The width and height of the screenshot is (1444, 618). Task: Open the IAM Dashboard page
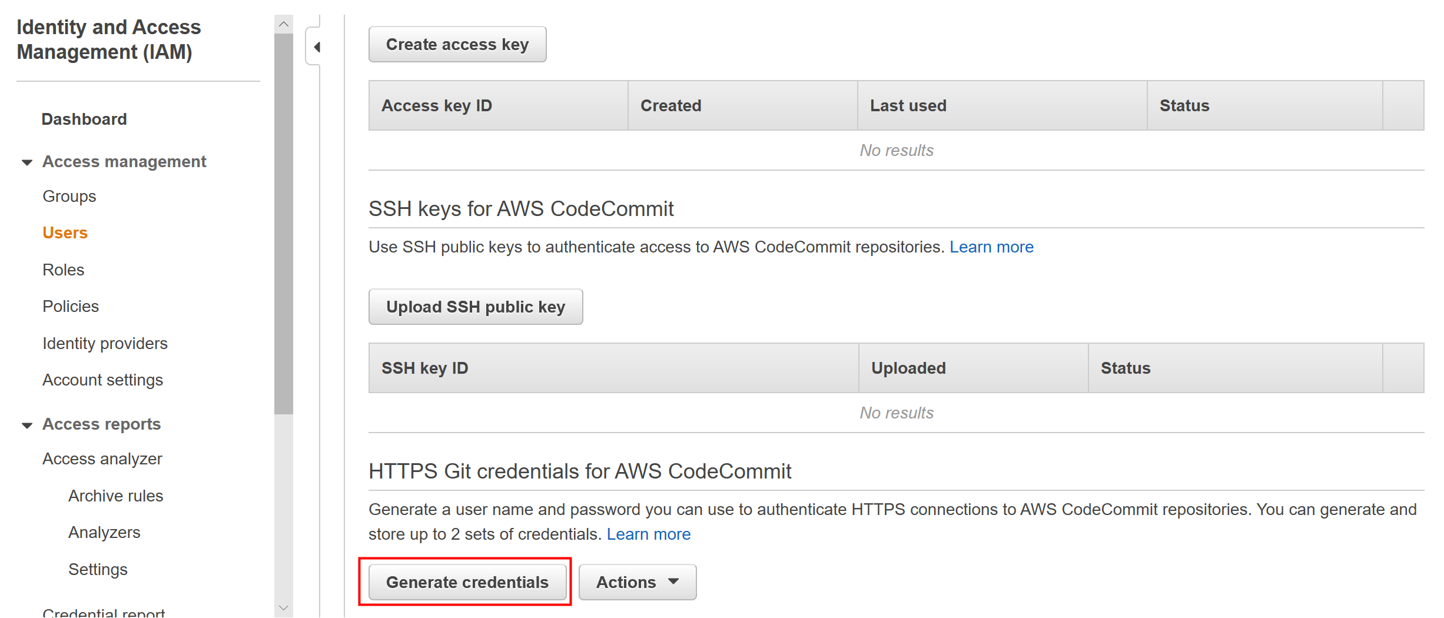84,119
